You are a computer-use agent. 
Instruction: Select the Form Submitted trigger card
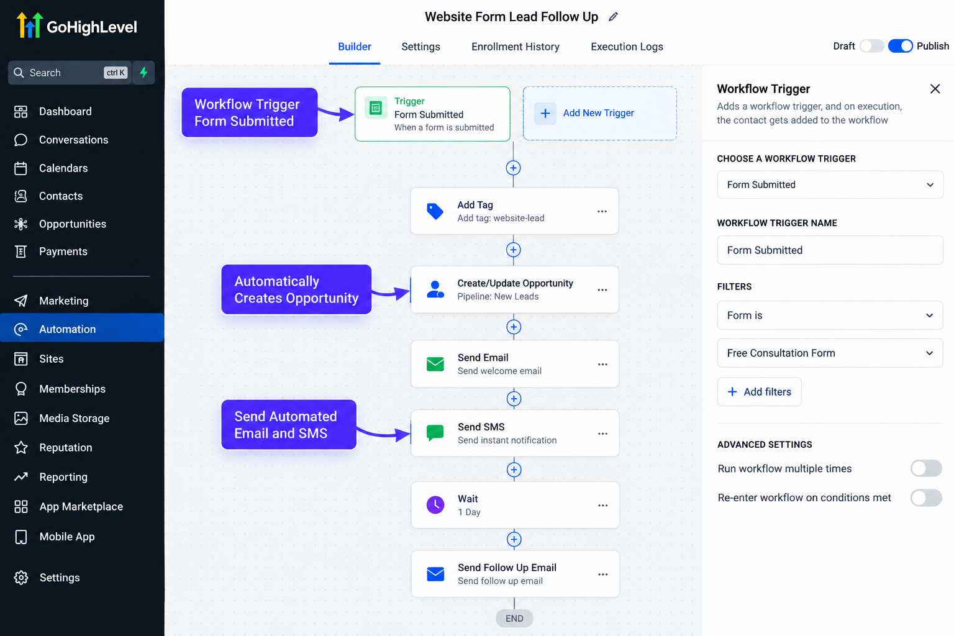pos(432,114)
